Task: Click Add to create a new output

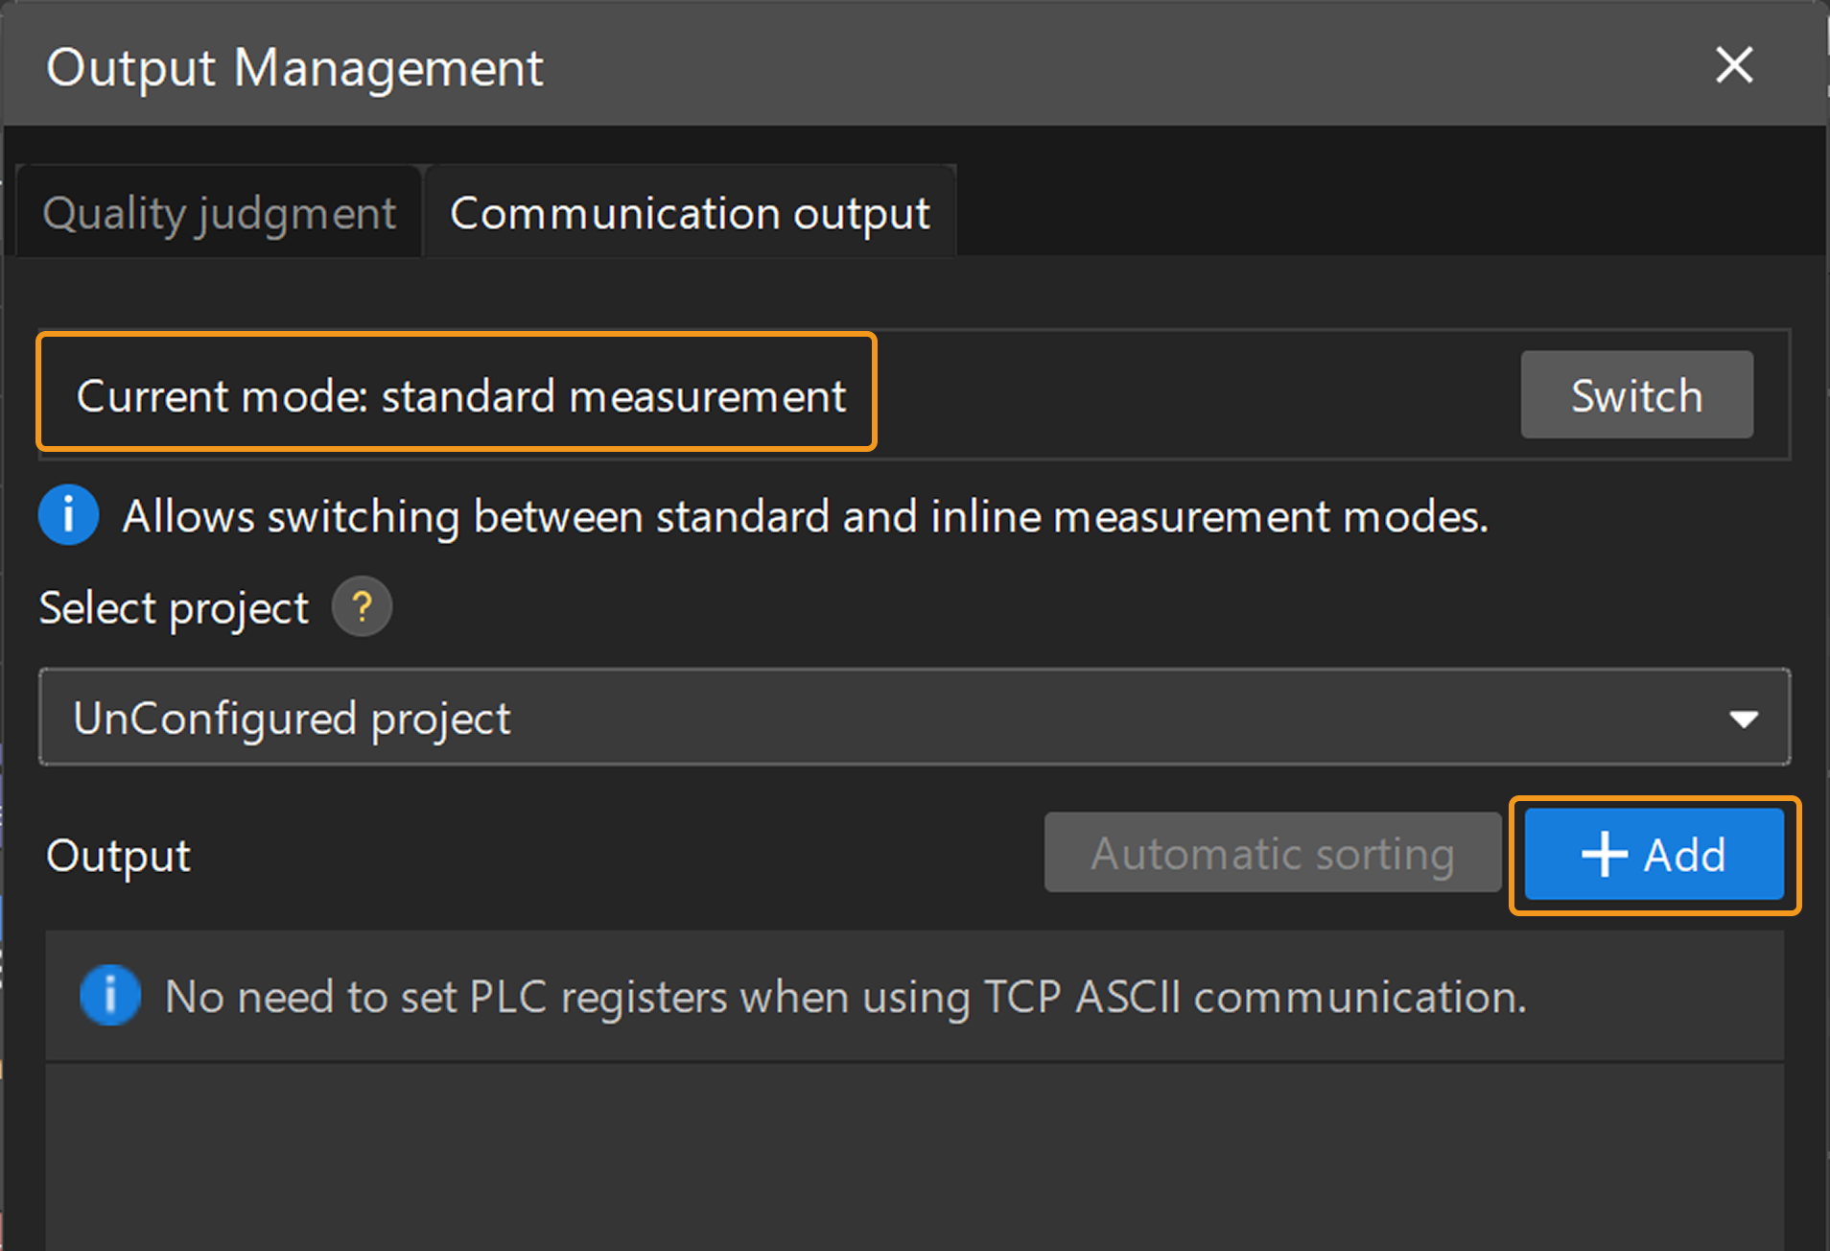Action: point(1654,854)
